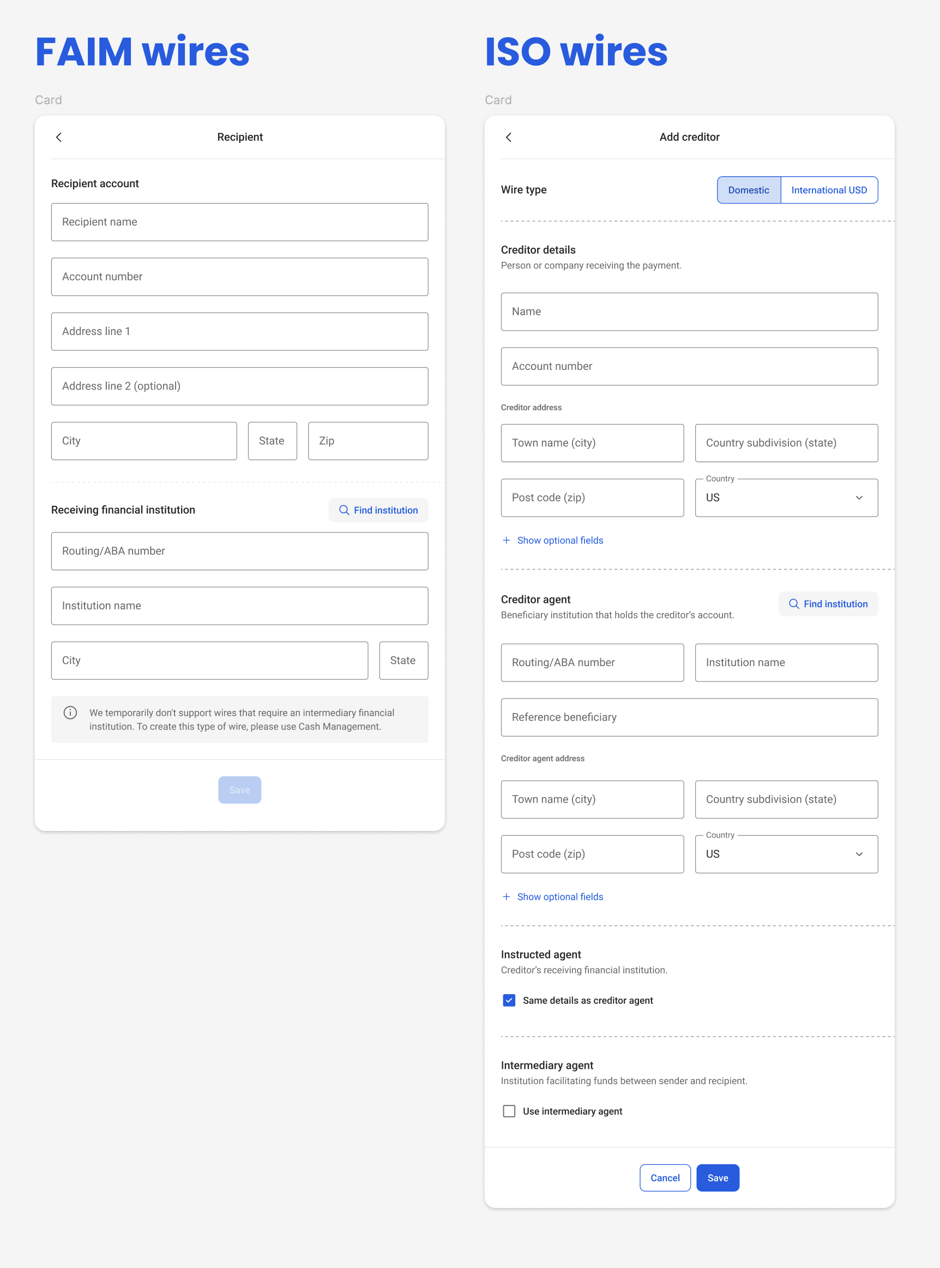Focus the Recipient name field
Viewport: 940px width, 1268px height.
coord(239,222)
